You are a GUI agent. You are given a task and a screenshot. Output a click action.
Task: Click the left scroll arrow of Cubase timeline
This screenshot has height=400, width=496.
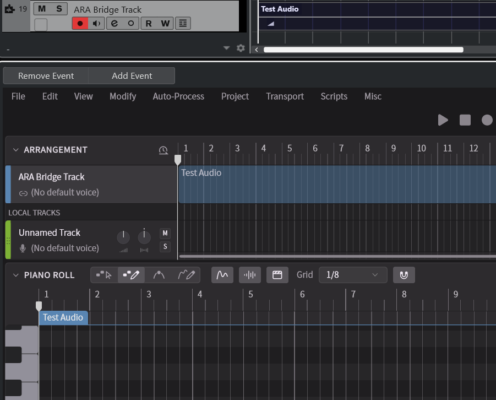pyautogui.click(x=257, y=50)
